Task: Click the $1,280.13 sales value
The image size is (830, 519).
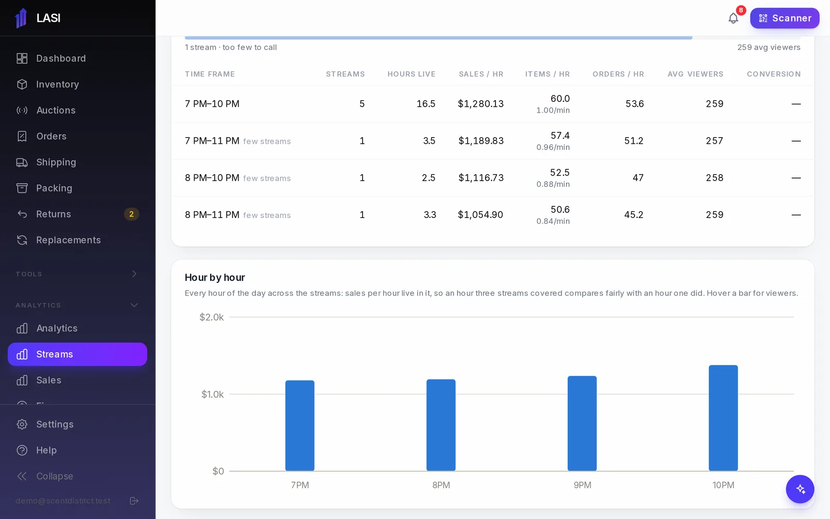Action: [x=480, y=104]
